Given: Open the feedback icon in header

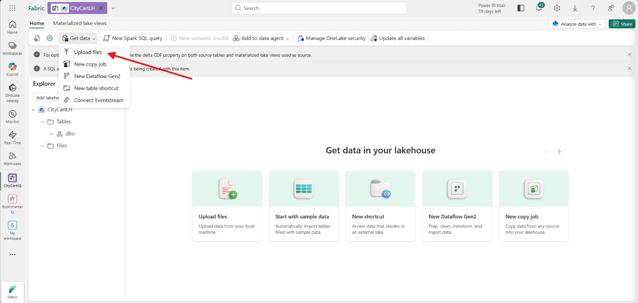Looking at the screenshot, I should click(611, 8).
